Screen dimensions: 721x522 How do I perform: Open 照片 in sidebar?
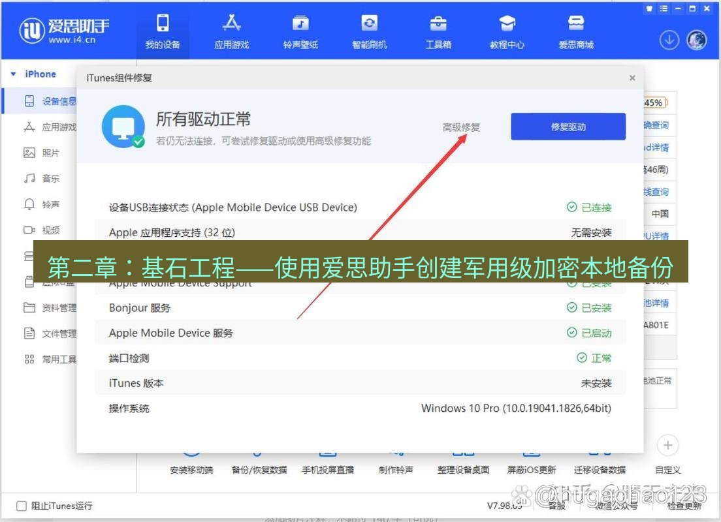[x=40, y=153]
